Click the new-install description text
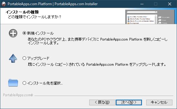Image resolution: width=177 pixels, height=109 pixels. (98, 41)
